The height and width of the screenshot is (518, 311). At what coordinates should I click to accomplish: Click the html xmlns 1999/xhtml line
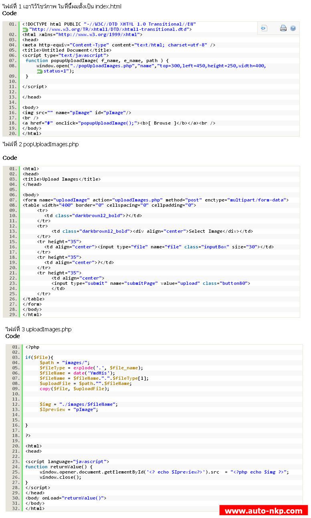click(x=82, y=34)
